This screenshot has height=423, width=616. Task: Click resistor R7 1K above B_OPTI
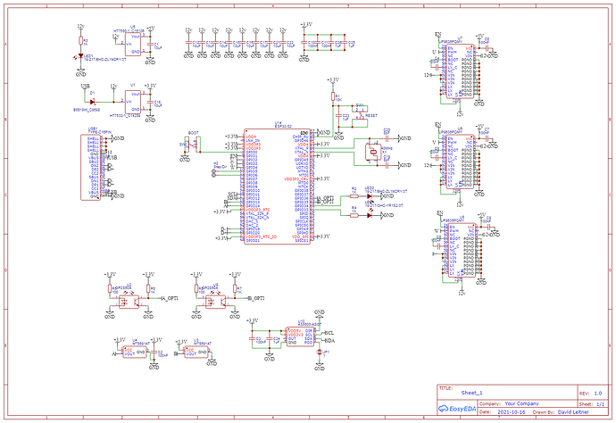point(235,289)
